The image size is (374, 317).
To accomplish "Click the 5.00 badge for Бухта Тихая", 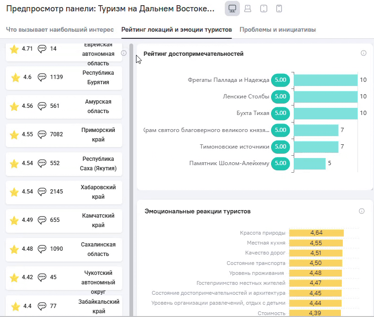I will coord(280,113).
